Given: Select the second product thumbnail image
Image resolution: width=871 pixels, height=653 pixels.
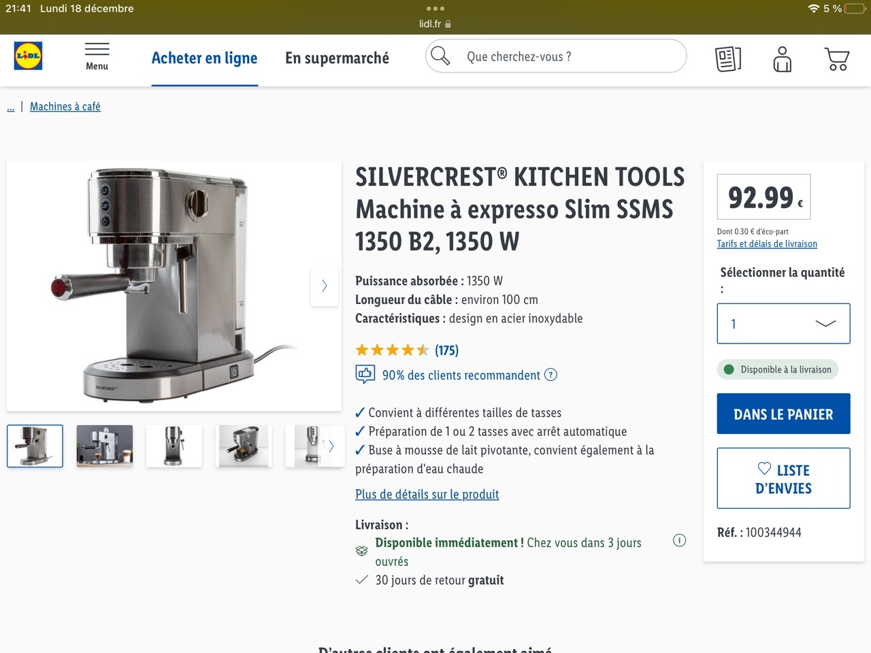Looking at the screenshot, I should pyautogui.click(x=105, y=446).
